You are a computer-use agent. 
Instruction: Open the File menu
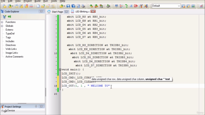tap(3, 1)
